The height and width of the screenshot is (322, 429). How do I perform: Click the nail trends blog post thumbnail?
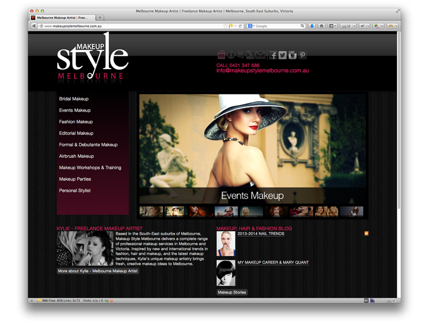coord(226,244)
